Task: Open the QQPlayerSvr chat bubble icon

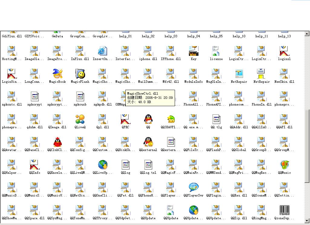Action: pos(193,187)
